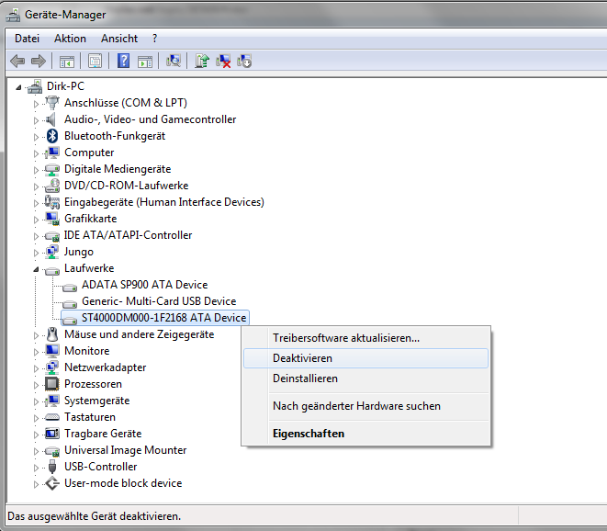Choose Deaktivieren from the context menu

point(365,358)
